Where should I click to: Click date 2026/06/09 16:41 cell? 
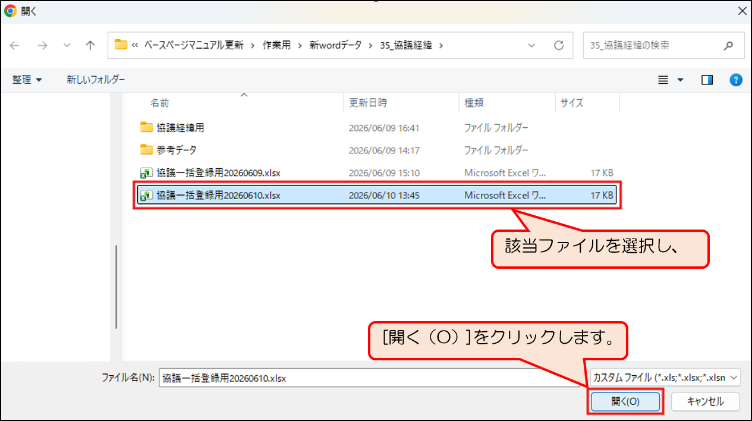click(x=384, y=127)
